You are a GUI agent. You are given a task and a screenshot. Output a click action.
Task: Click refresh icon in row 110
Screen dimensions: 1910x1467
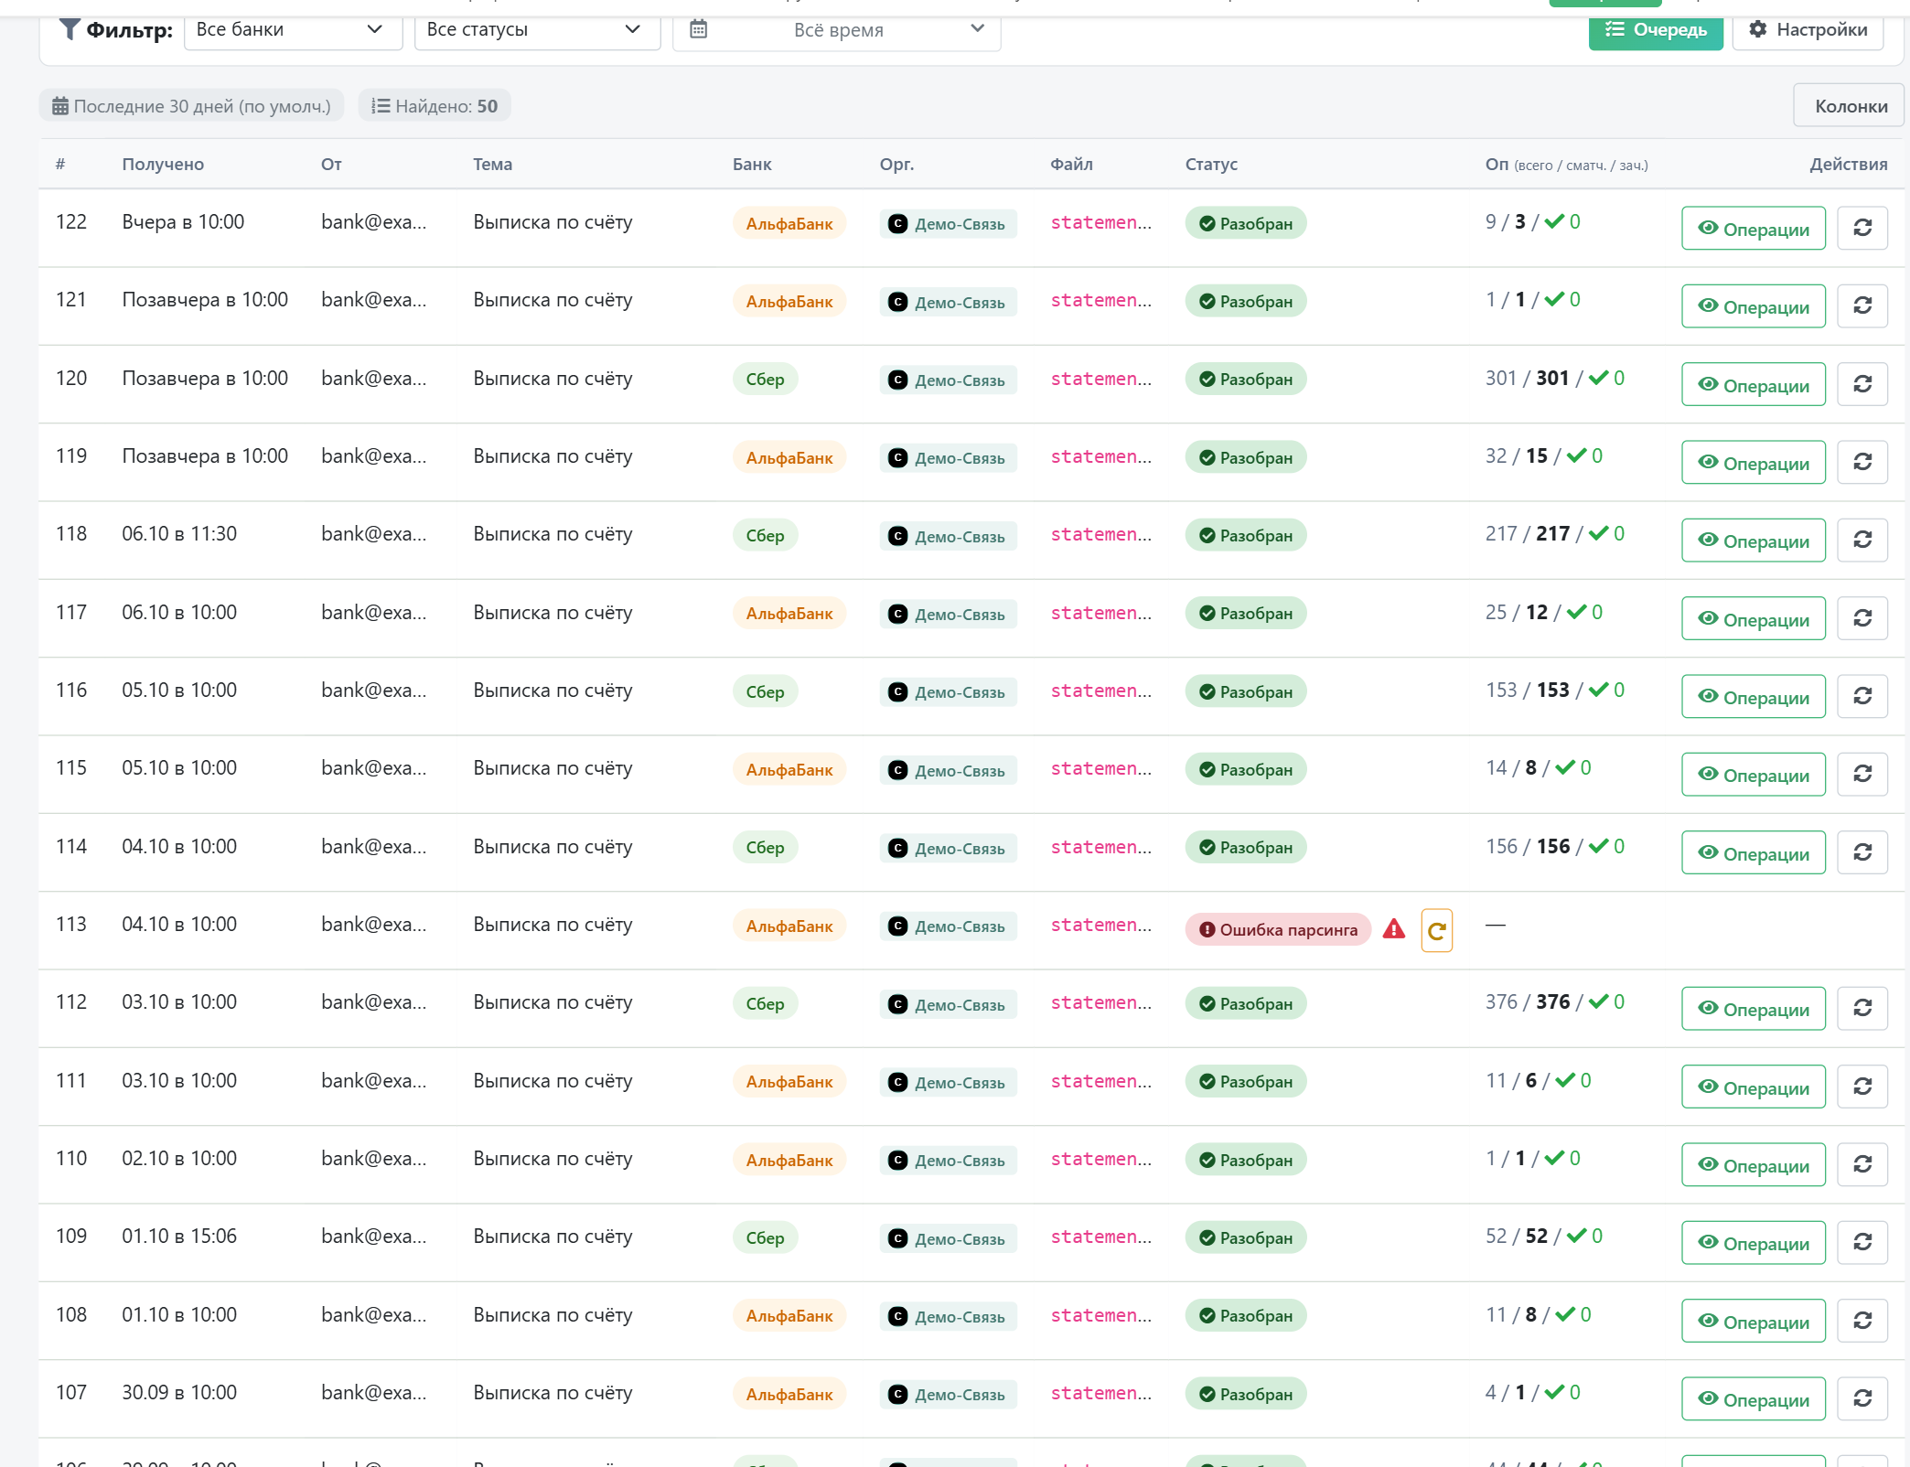pos(1862,1164)
